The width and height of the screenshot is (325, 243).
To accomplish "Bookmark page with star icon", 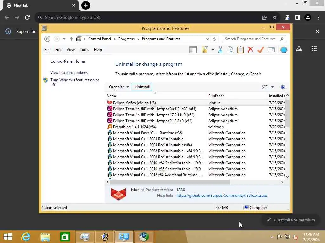I will [275, 18].
